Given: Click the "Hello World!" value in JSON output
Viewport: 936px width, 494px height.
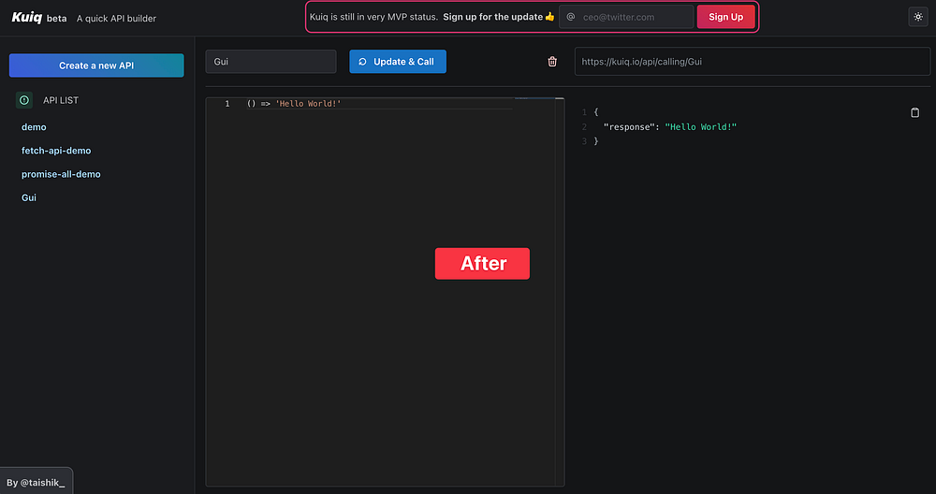Looking at the screenshot, I should coord(701,127).
